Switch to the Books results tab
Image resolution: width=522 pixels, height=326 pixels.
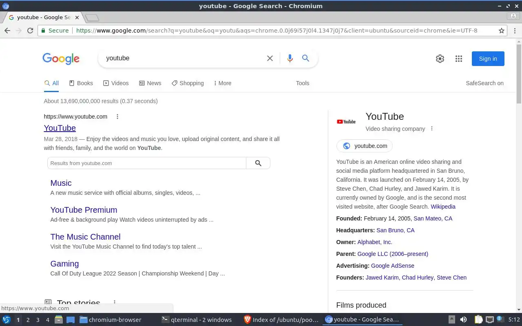tap(81, 83)
